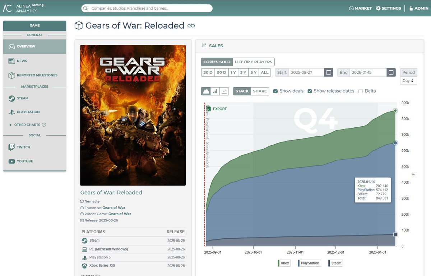The height and width of the screenshot is (276, 431).
Task: Select the line chart view icon
Action: click(224, 91)
